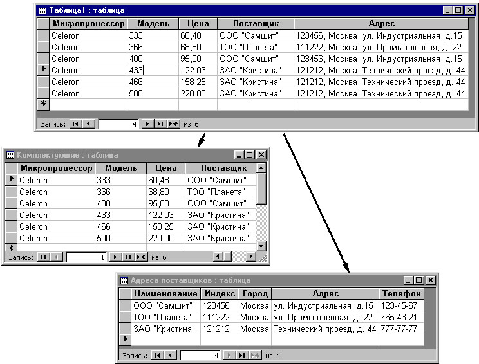The width and height of the screenshot is (479, 364).
Task: Click price 60,48 in Таблица1
Action: point(198,35)
